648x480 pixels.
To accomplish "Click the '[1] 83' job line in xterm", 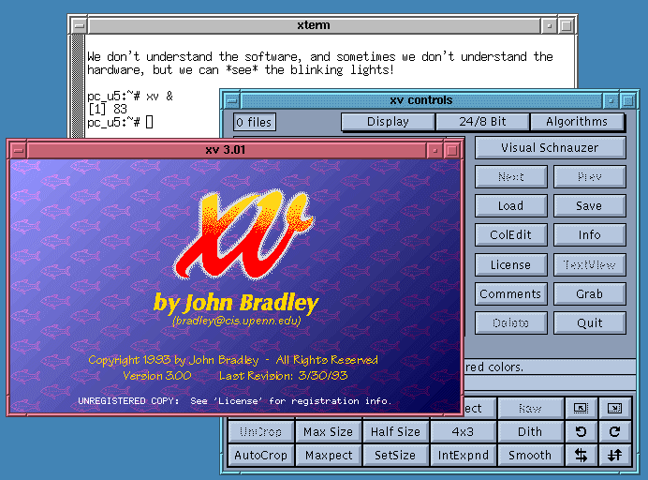I will pos(108,110).
